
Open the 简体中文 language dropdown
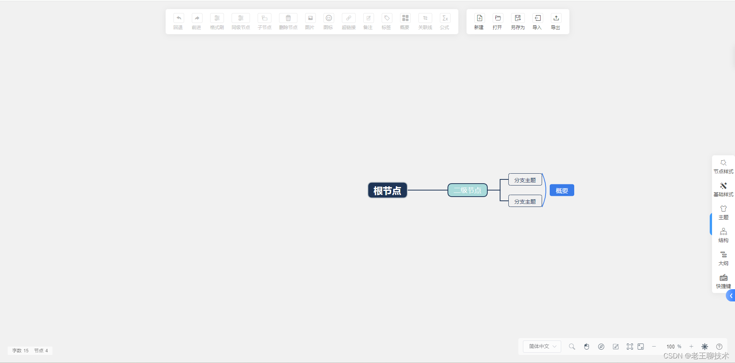542,347
